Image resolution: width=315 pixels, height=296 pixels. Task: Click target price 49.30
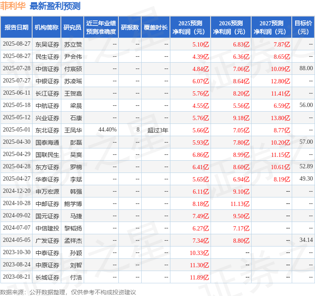click(306, 178)
